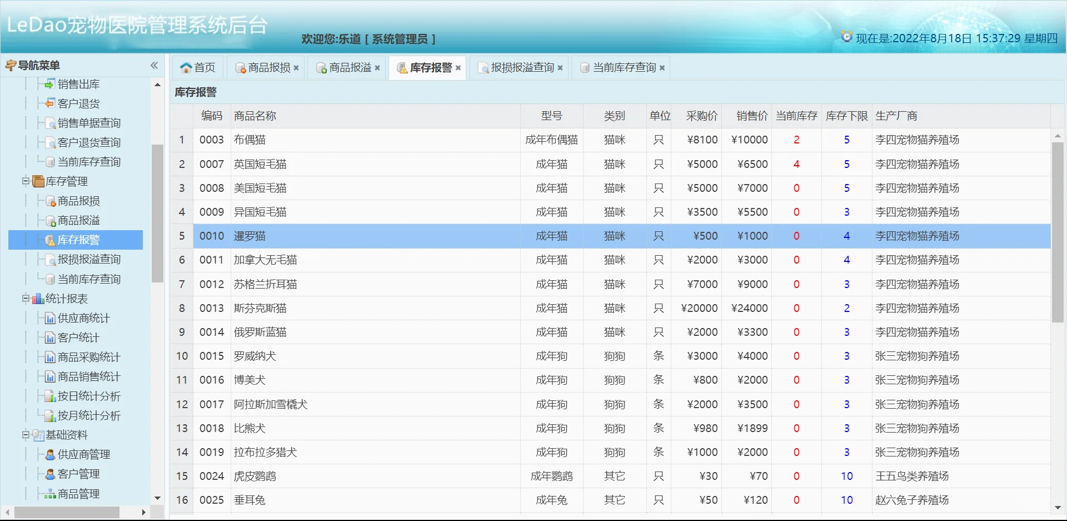Click the 库存报警 alarm icon in sidebar
Screen dimensions: 1067x521
coord(49,240)
